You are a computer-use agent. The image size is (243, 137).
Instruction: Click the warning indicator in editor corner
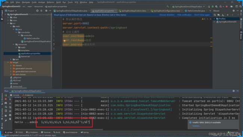203,19
